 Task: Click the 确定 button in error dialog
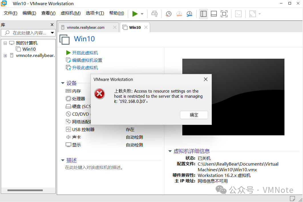[194, 115]
